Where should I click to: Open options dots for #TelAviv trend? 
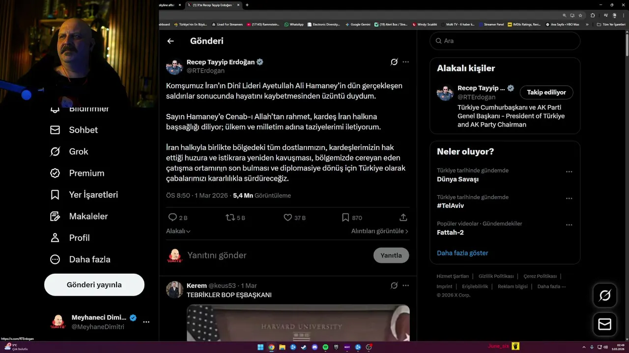coord(569,198)
